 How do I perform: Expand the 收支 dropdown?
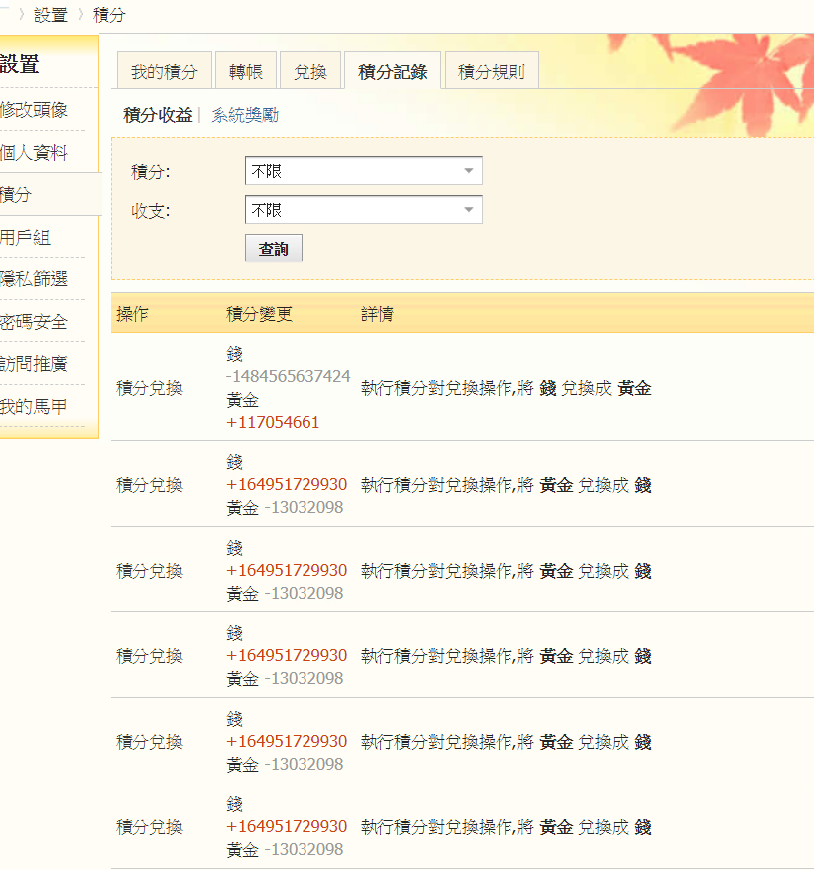pyautogui.click(x=363, y=210)
